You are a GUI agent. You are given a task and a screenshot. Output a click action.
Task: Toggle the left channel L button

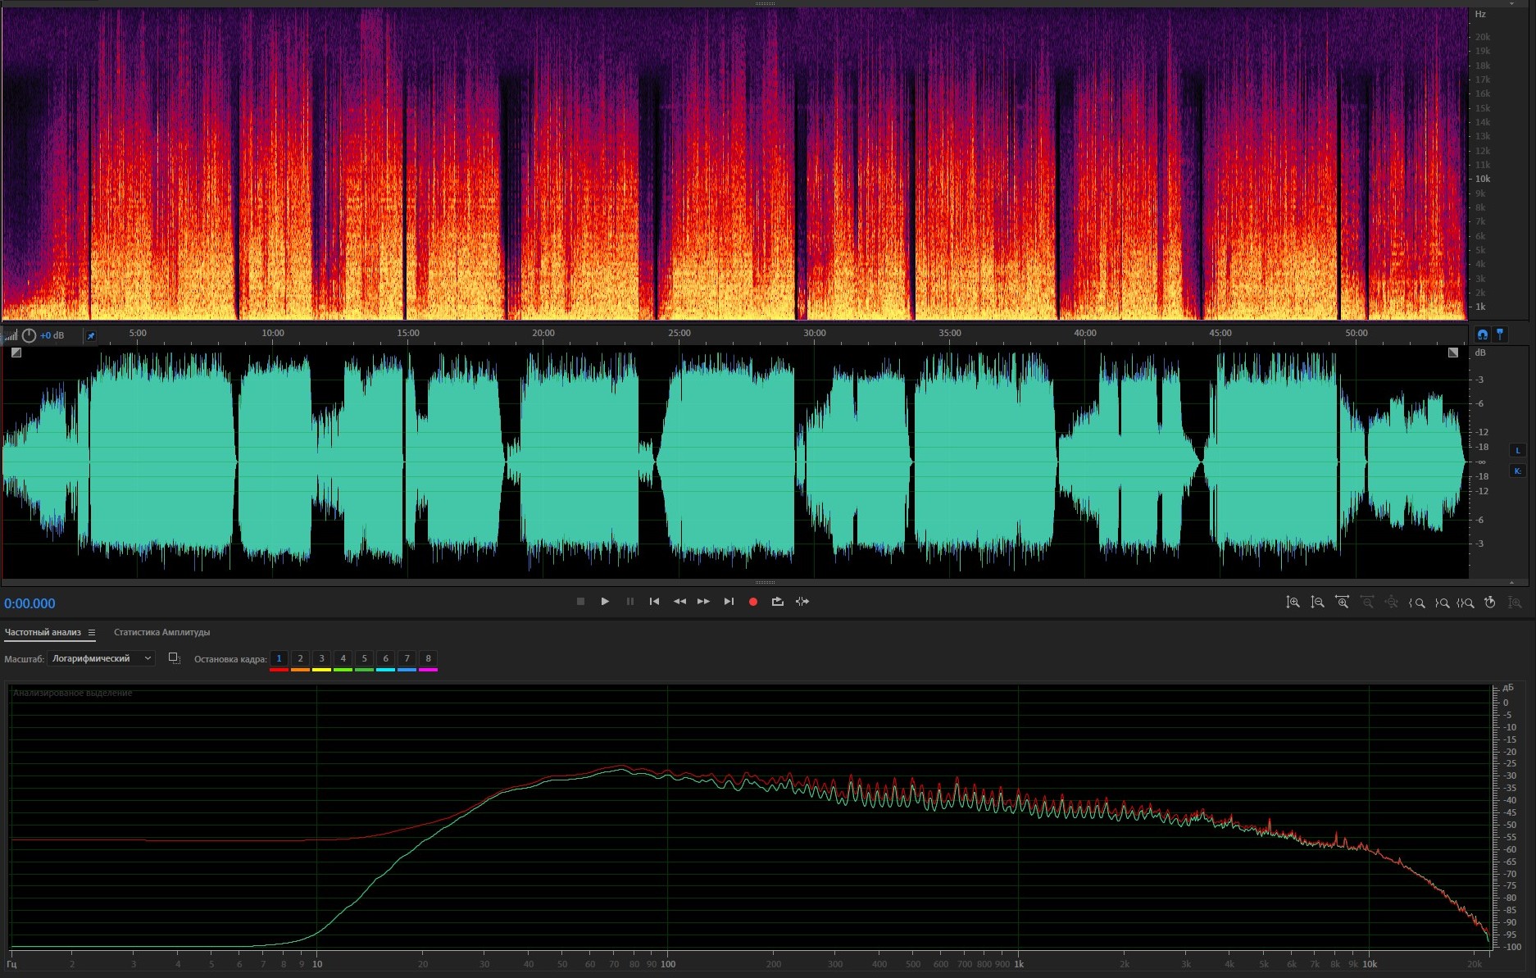click(1517, 450)
